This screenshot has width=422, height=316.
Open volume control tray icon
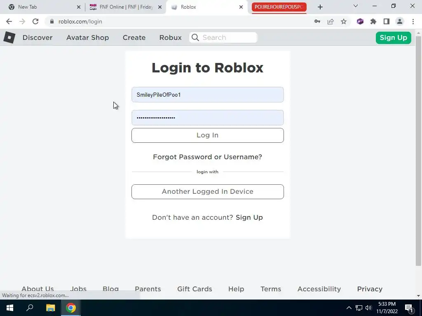point(368,308)
